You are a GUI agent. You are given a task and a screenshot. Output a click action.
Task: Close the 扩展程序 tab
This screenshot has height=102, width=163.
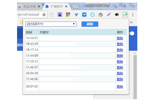66,6
